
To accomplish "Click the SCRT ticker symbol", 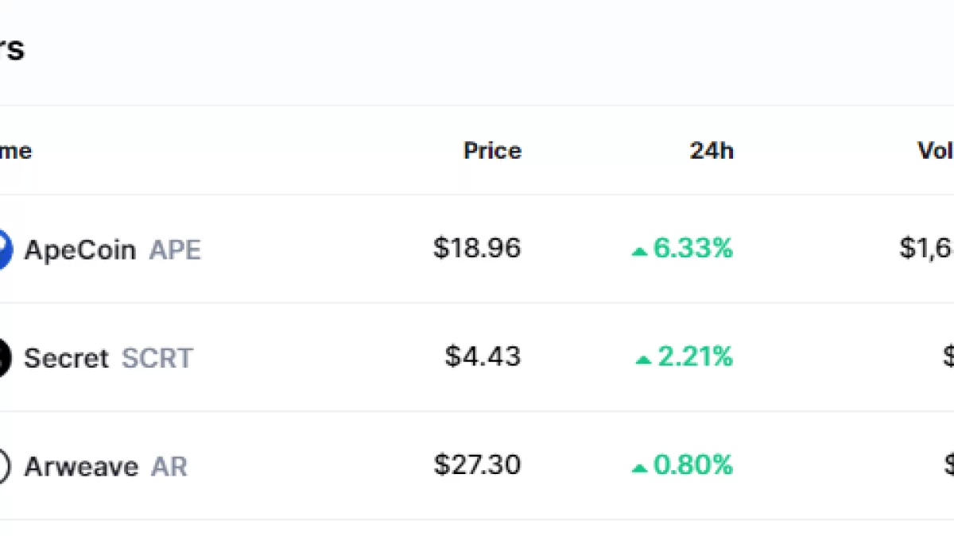I will pos(157,358).
